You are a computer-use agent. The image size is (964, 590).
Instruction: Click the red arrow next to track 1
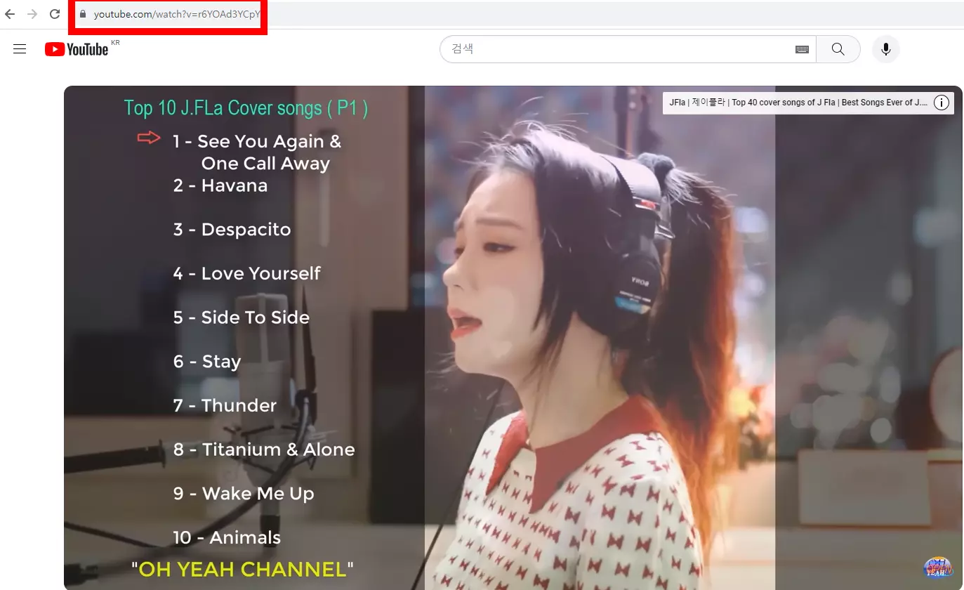[149, 138]
